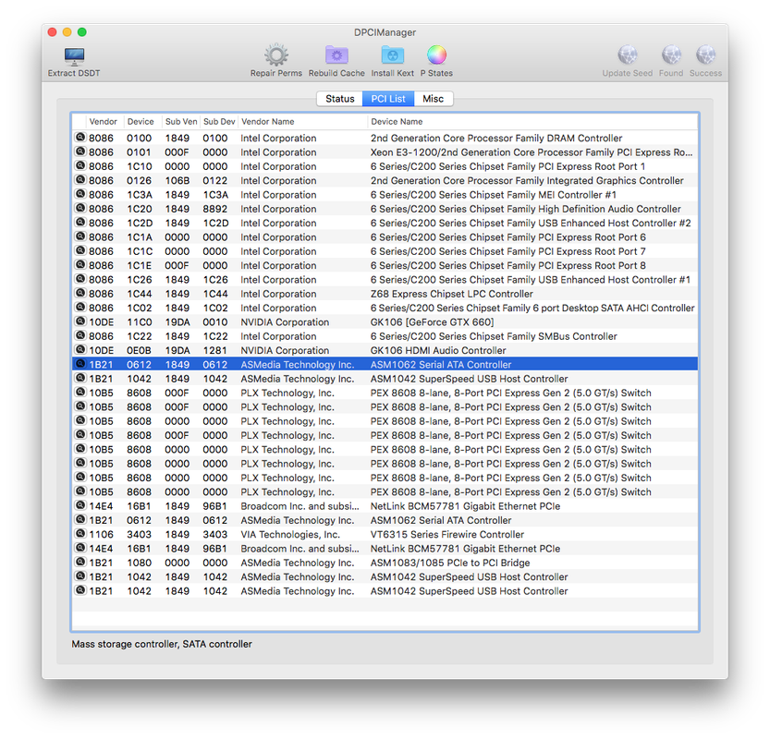
Task: Select 'GK106 [GeForce GTX 660]' row
Action: pyautogui.click(x=385, y=321)
